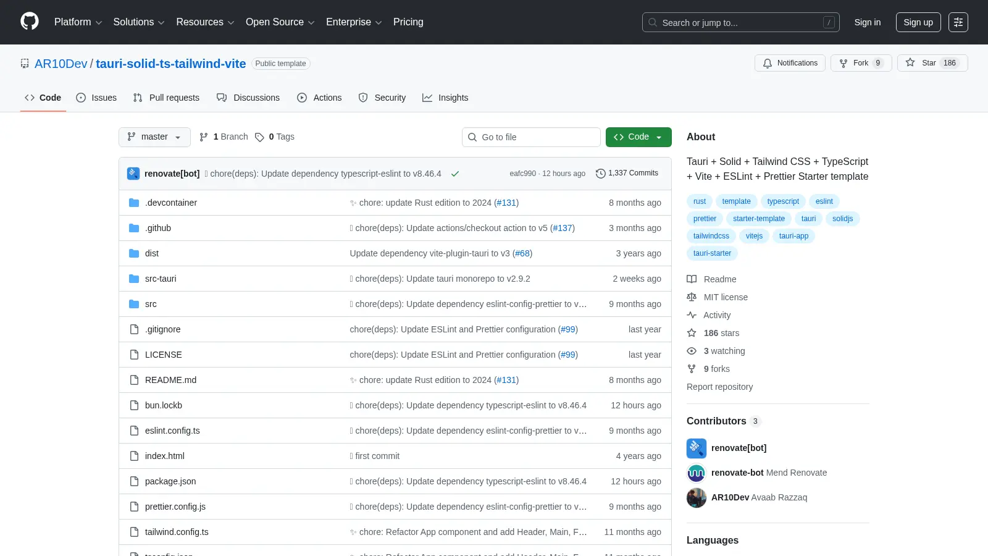Click Report repository link
988x556 pixels.
[x=719, y=387]
